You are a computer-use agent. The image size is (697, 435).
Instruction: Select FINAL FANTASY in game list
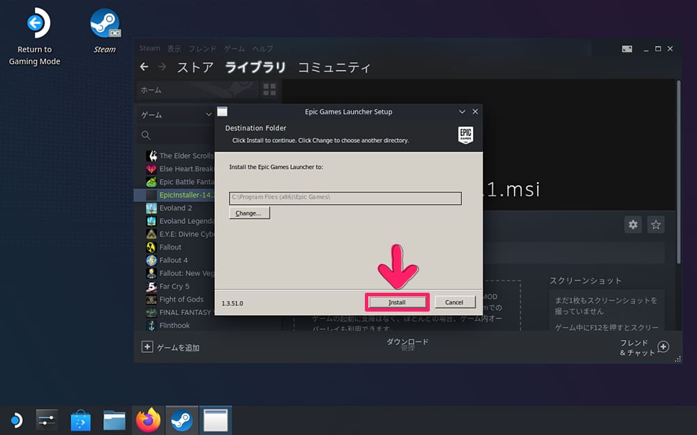tap(185, 312)
